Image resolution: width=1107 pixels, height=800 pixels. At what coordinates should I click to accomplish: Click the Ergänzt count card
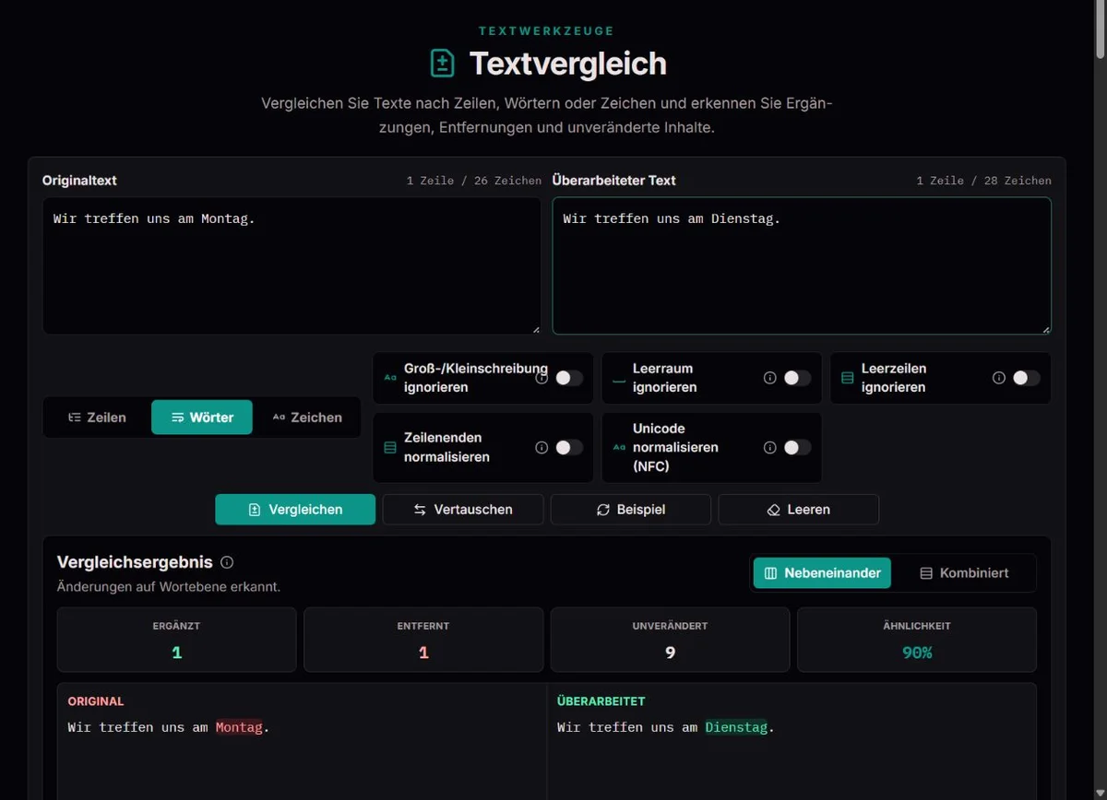(x=177, y=640)
